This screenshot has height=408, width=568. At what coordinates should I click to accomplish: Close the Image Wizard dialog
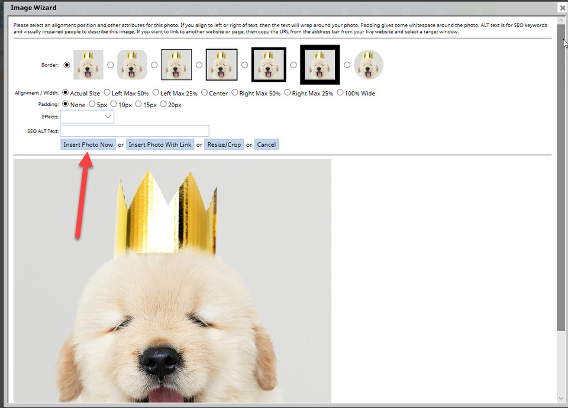pos(561,8)
